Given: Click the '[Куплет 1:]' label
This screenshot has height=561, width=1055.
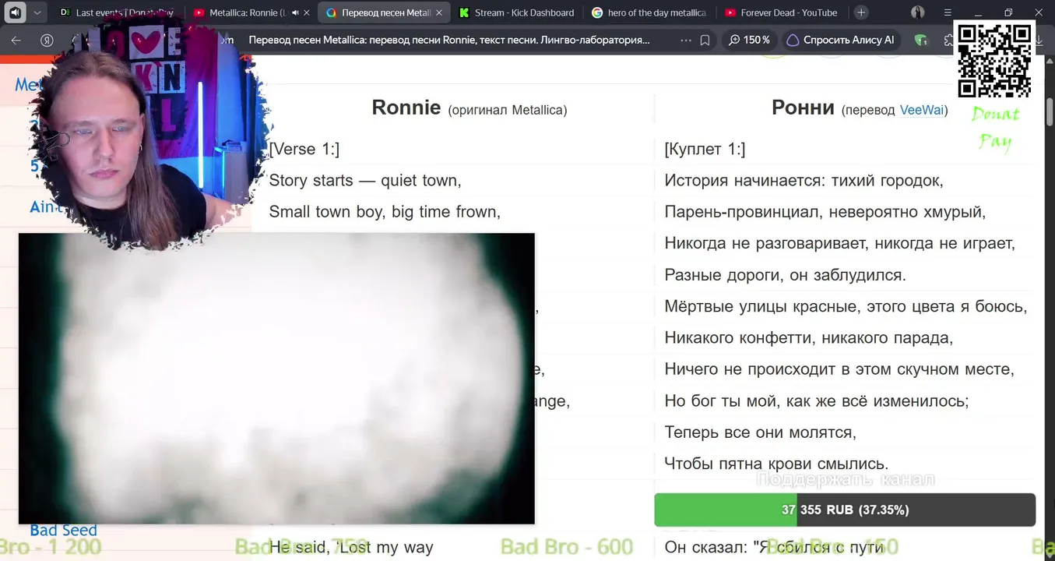Looking at the screenshot, I should click(705, 149).
